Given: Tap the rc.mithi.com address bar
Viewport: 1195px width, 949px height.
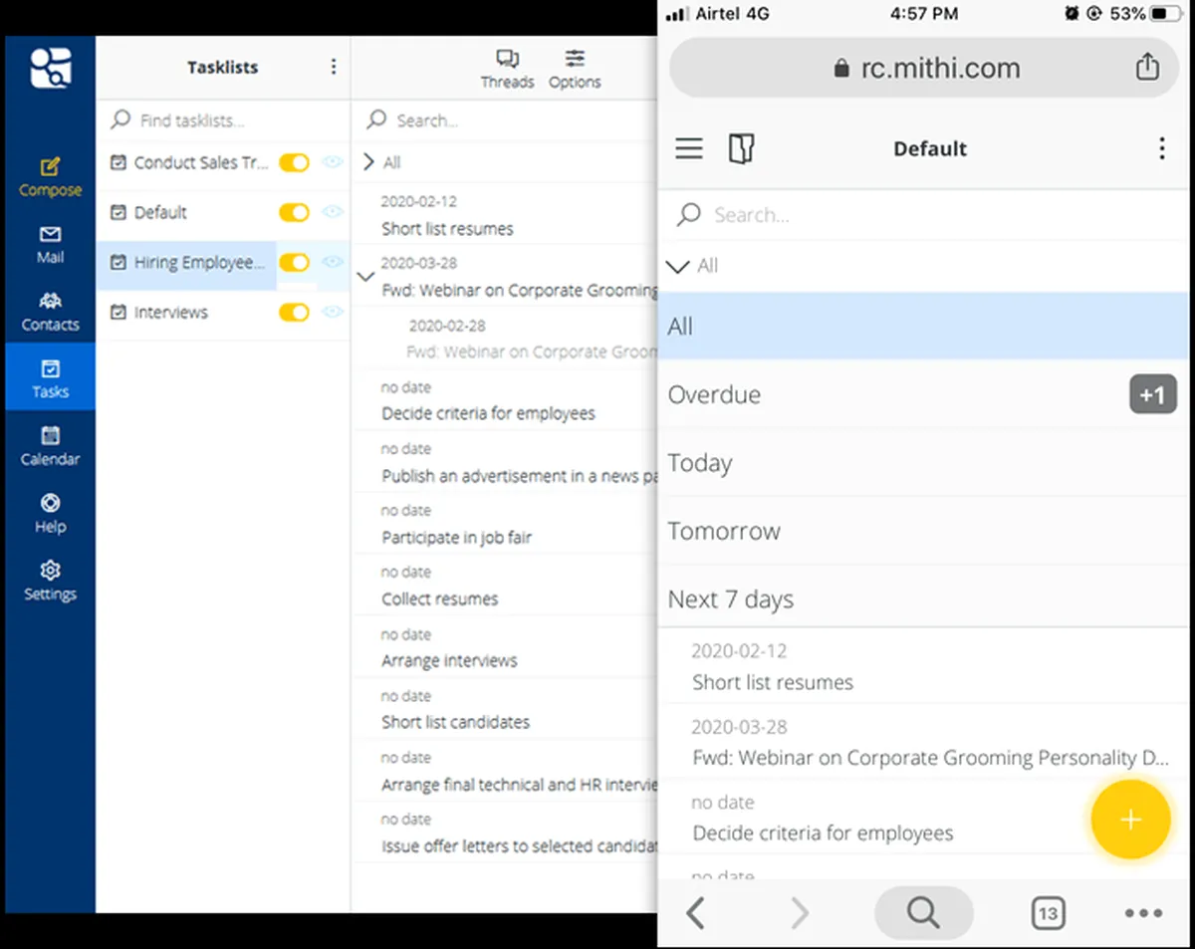Looking at the screenshot, I should click(926, 69).
